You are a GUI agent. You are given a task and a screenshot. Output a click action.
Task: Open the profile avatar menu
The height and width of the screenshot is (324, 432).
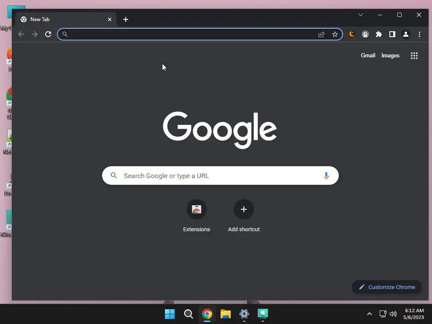[x=406, y=34]
